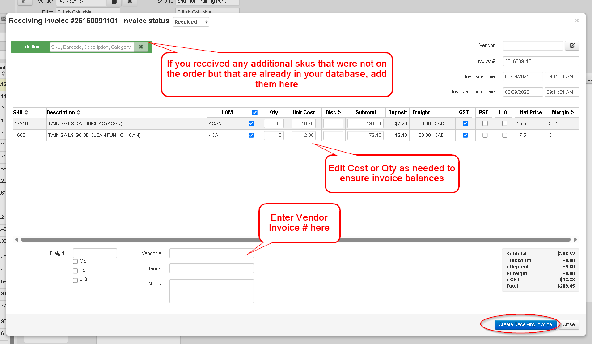
Task: Click the Subtotal field showing 194.04
Action: (365, 123)
